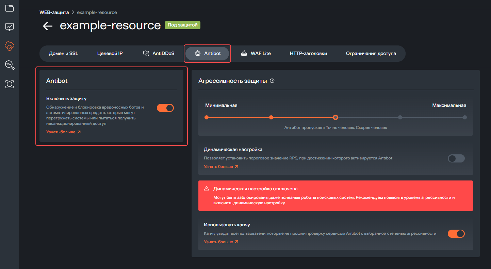This screenshot has height=269, width=491.
Task: Toggle the Включить защиту switch
Action: coord(165,108)
